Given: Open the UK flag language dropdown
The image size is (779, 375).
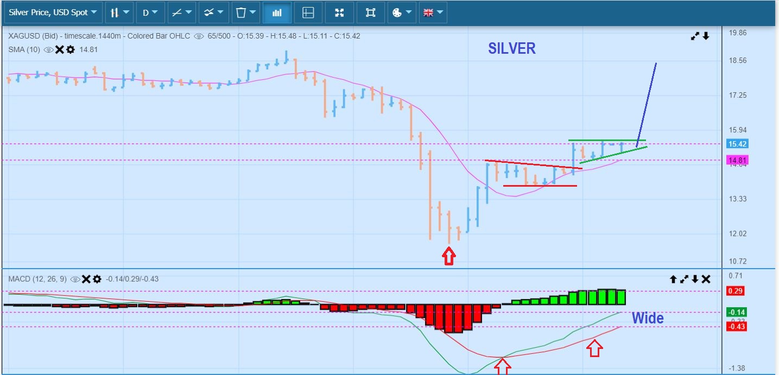Looking at the screenshot, I should 433,12.
